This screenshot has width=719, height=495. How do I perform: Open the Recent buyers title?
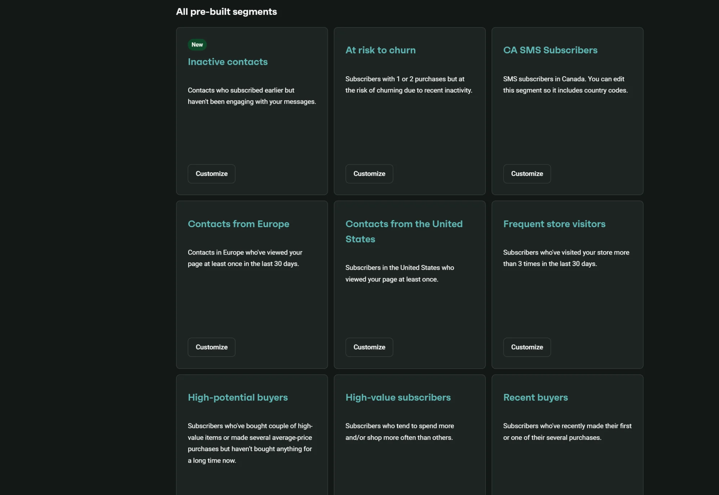click(x=536, y=397)
